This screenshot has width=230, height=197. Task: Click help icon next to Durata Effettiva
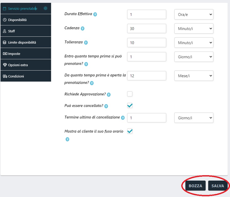coord(95,14)
